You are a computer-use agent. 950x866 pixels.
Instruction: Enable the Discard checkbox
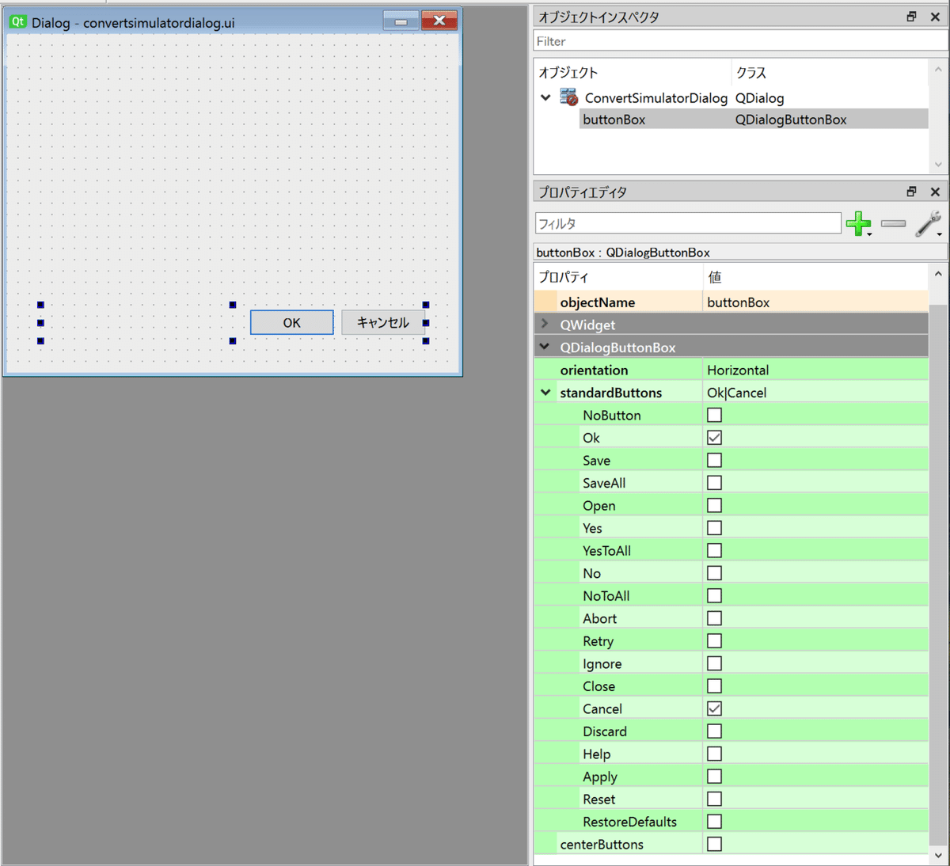click(x=714, y=731)
